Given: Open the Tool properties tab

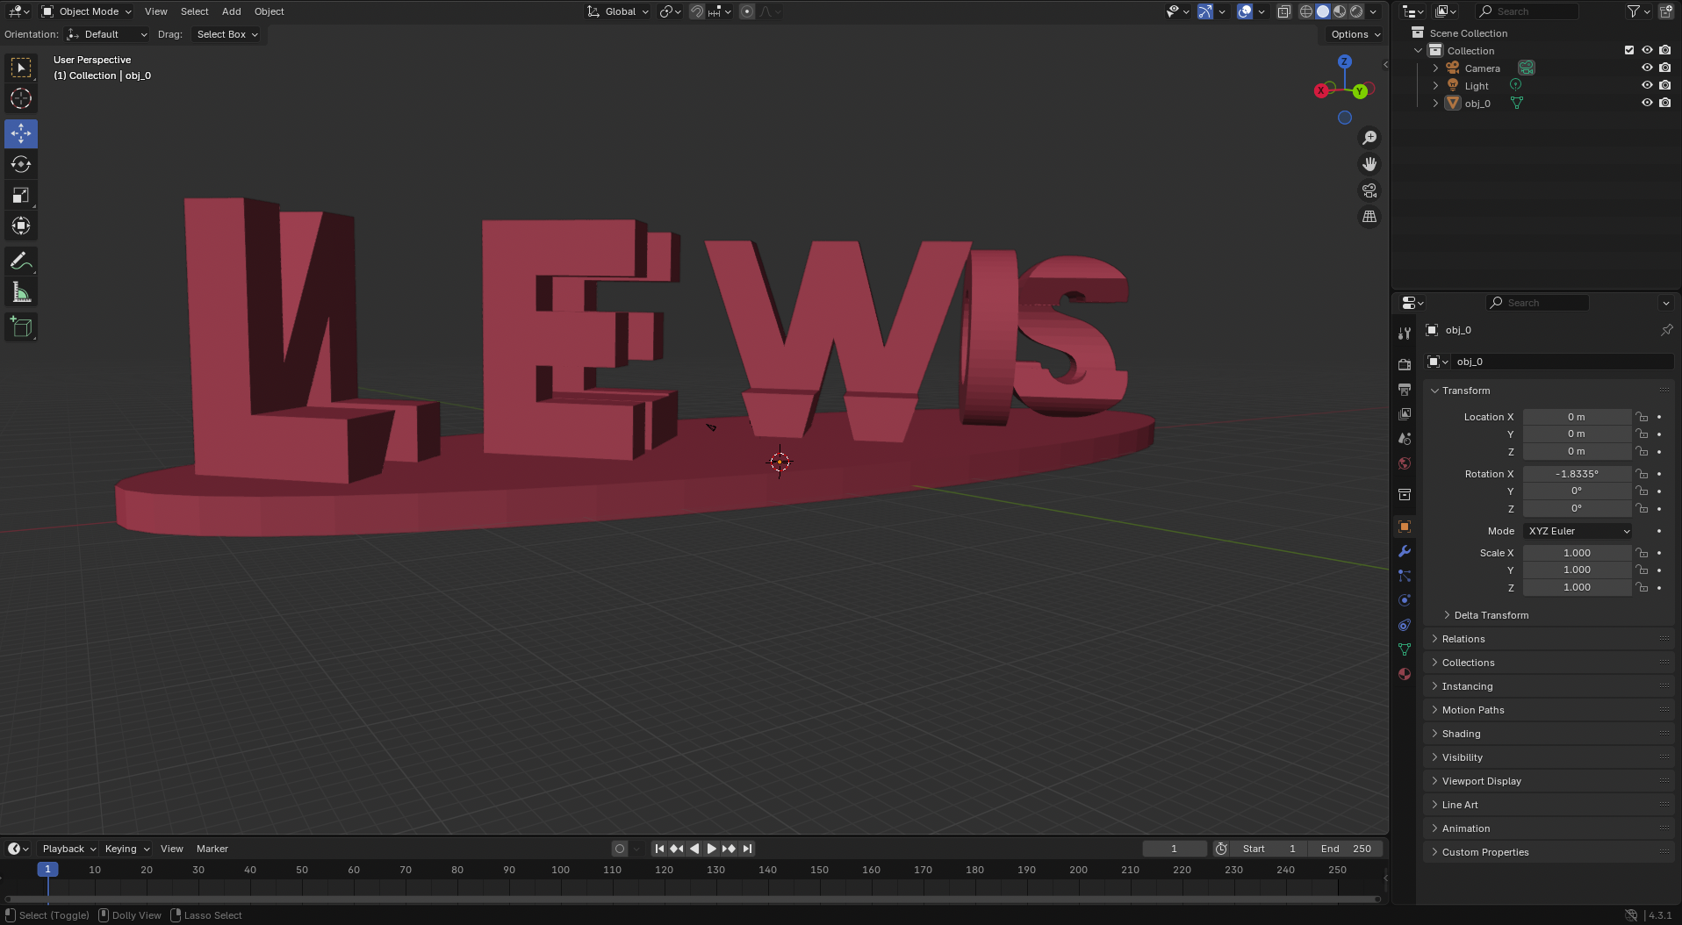Looking at the screenshot, I should click(1405, 333).
